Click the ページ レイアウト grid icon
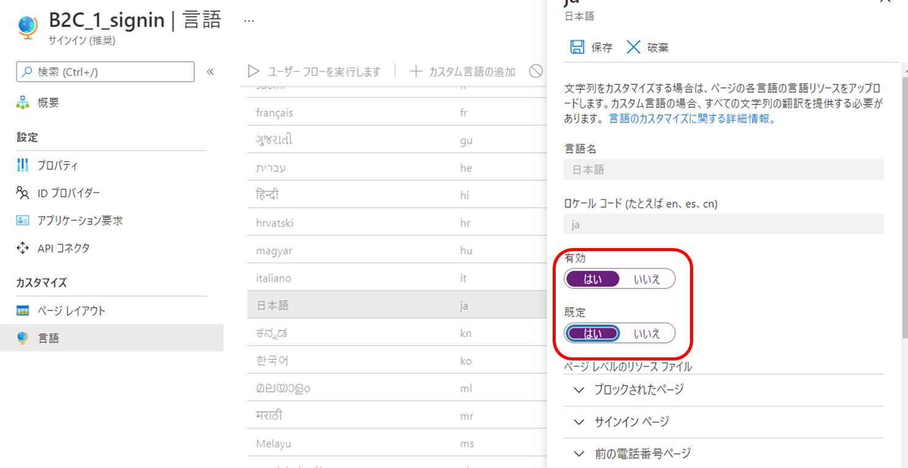 [23, 311]
